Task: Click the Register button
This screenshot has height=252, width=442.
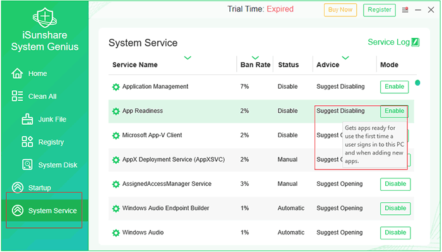Action: click(379, 10)
